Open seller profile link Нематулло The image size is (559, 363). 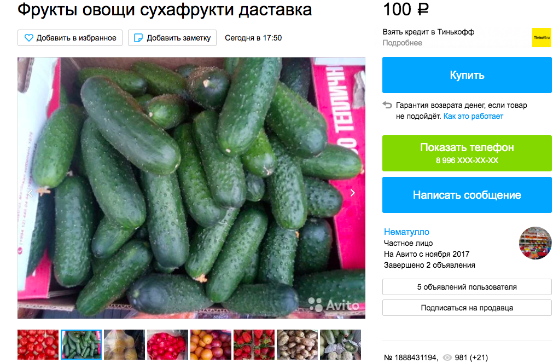[x=406, y=232]
